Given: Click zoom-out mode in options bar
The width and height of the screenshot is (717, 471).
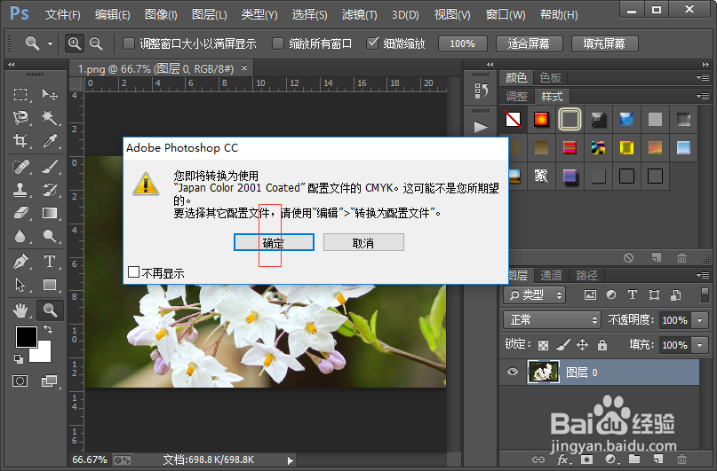Looking at the screenshot, I should pos(96,43).
